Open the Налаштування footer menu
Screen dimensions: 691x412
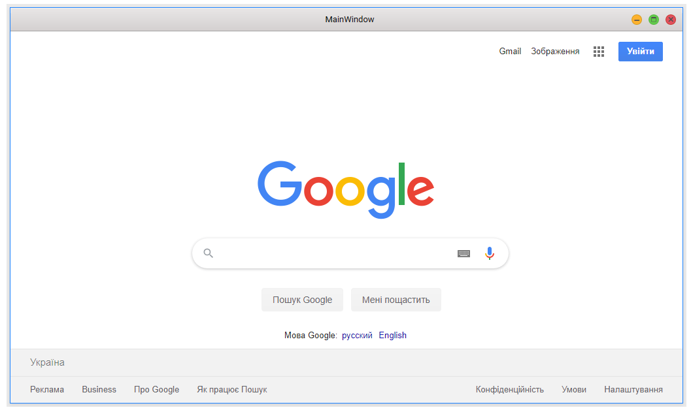(x=633, y=390)
